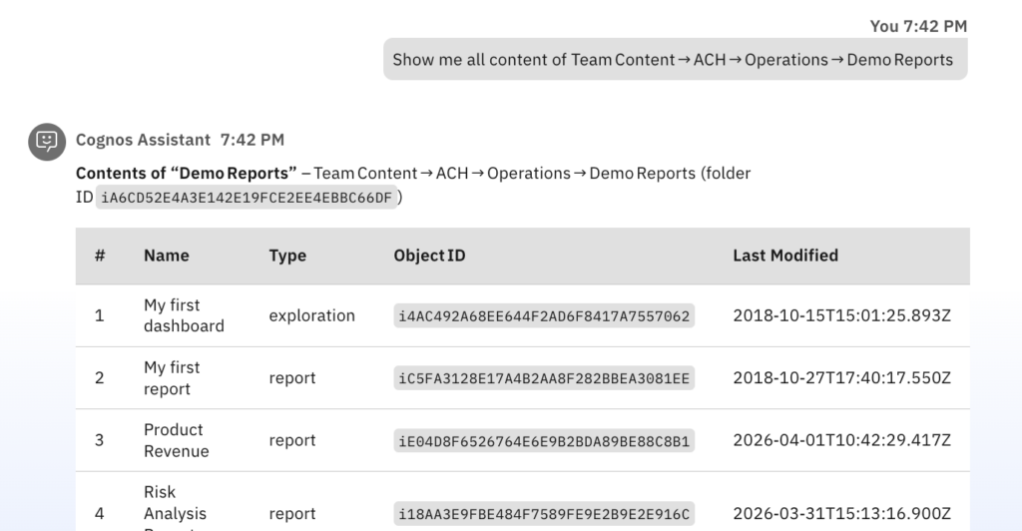
Task: Select the "Product Revenue" report name
Action: coord(176,440)
